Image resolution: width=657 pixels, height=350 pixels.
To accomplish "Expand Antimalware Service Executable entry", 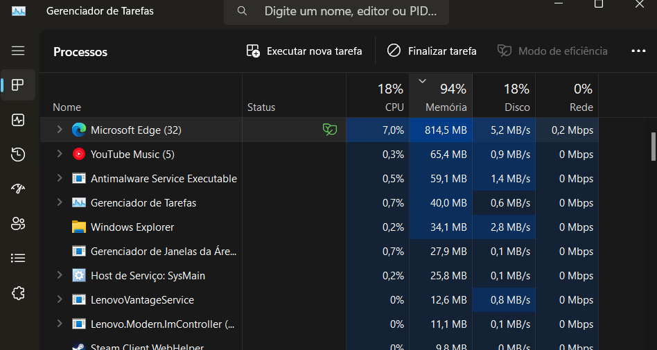I will pyautogui.click(x=60, y=178).
